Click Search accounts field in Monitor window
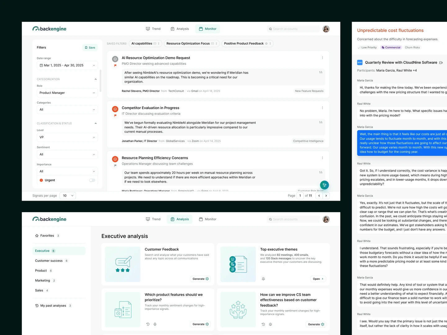Image resolution: width=447 pixels, height=335 pixels. tap(293, 29)
